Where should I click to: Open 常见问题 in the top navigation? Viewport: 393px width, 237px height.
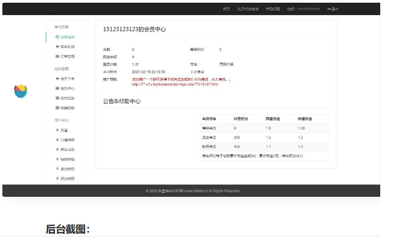pyautogui.click(x=273, y=9)
